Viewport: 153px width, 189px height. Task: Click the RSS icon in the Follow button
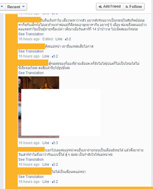point(127,7)
